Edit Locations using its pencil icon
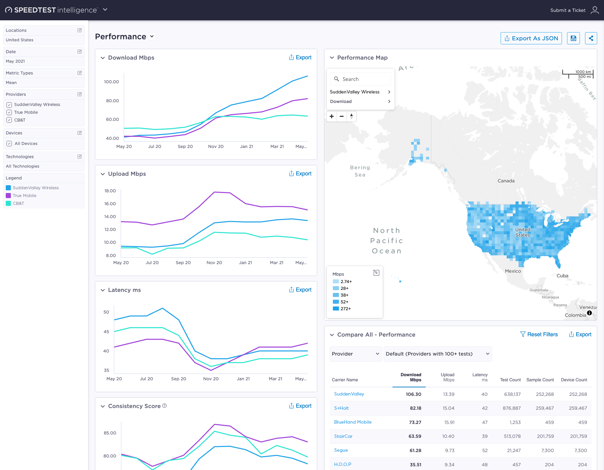Viewport: 604px width, 470px height. click(x=80, y=30)
